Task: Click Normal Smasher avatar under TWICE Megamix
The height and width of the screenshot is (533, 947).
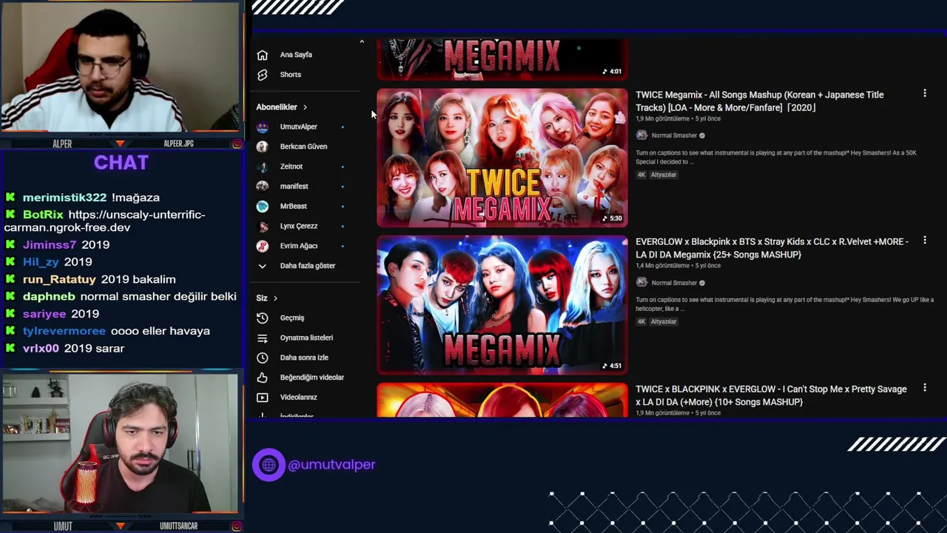Action: (x=641, y=135)
